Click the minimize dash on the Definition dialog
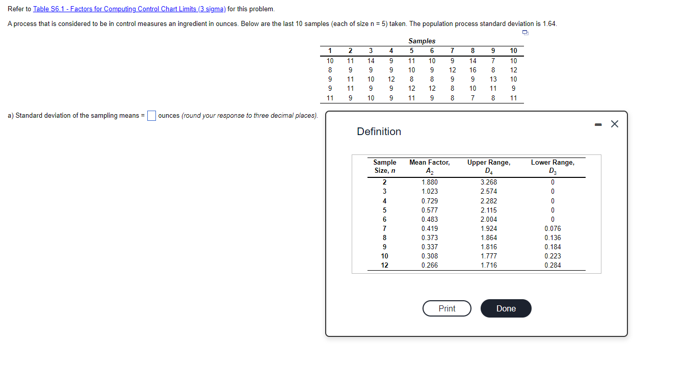This screenshot has height=367, width=684. tap(598, 124)
